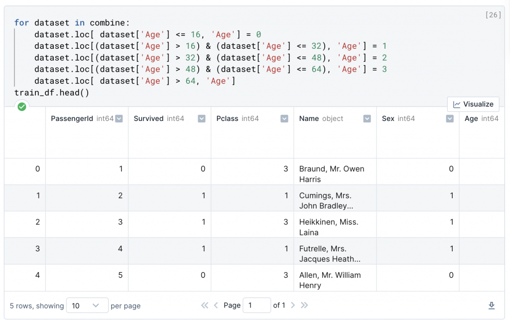Image resolution: width=510 pixels, height=323 pixels.
Task: Click the execution count [26] label
Action: [493, 15]
